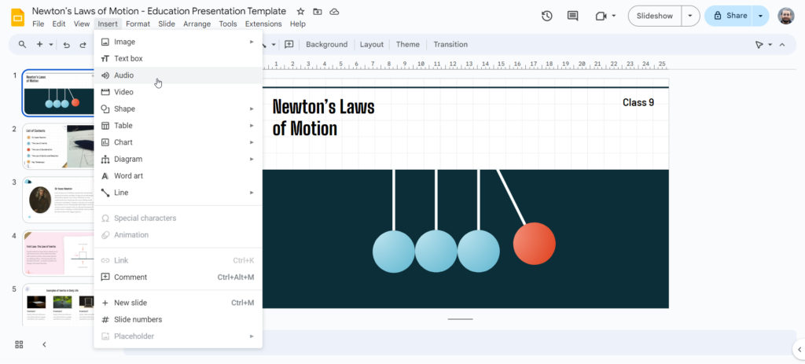Open the Share options dropdown arrow
This screenshot has width=805, height=364.
(x=760, y=16)
